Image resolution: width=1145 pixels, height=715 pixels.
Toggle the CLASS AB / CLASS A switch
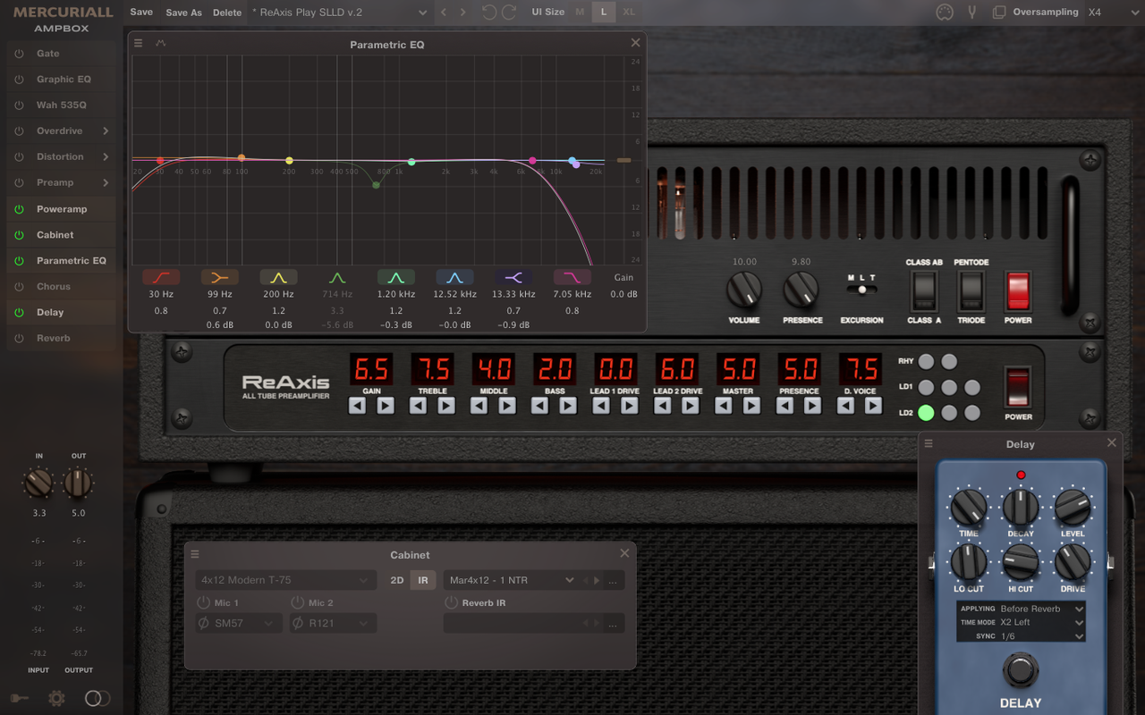(x=924, y=290)
